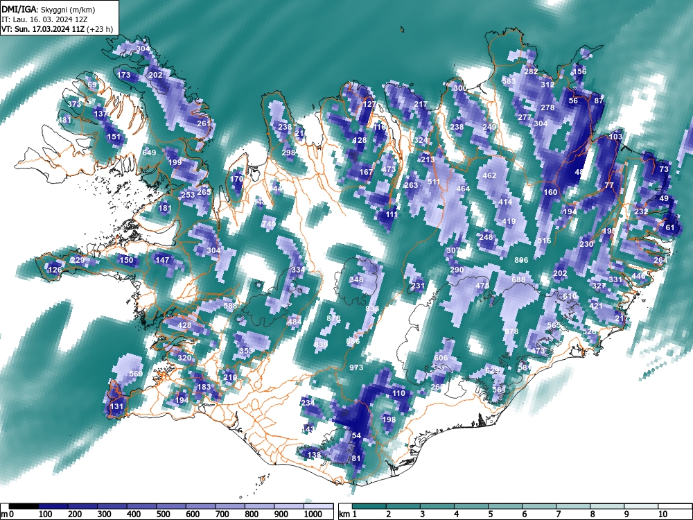Screen dimensions: 693x520
Task: Select the visibility number 138
Action: click(314, 455)
